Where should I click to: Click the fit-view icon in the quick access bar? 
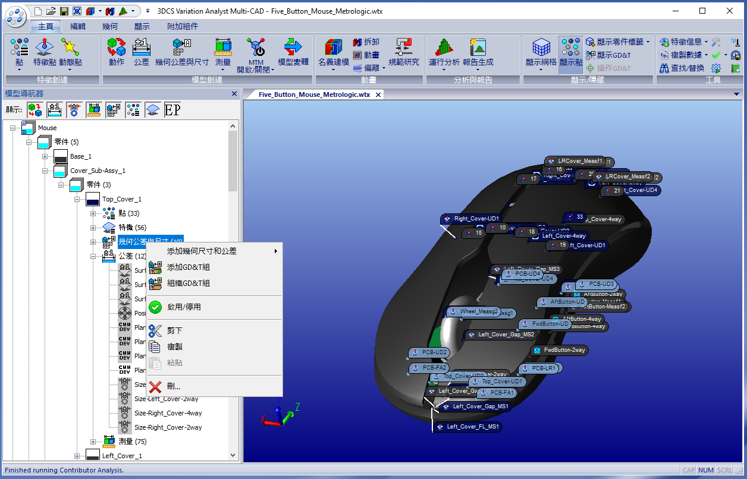[77, 11]
